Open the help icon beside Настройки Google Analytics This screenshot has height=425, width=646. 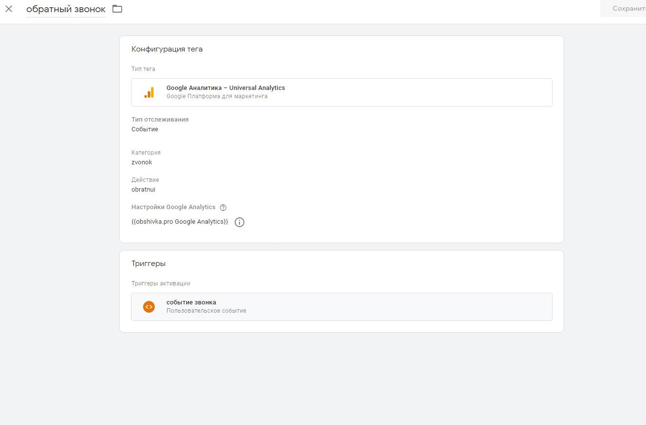point(223,208)
